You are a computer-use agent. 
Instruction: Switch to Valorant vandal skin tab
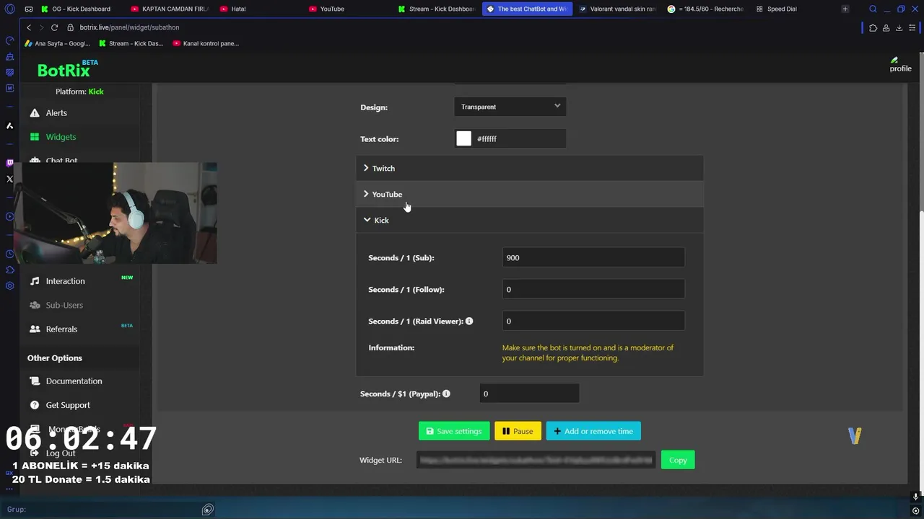point(616,9)
